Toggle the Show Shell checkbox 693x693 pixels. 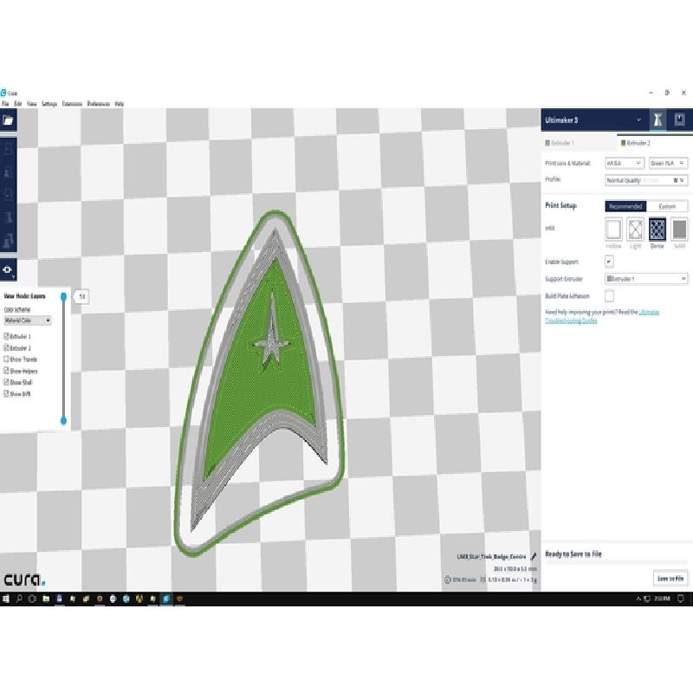[x=7, y=382]
